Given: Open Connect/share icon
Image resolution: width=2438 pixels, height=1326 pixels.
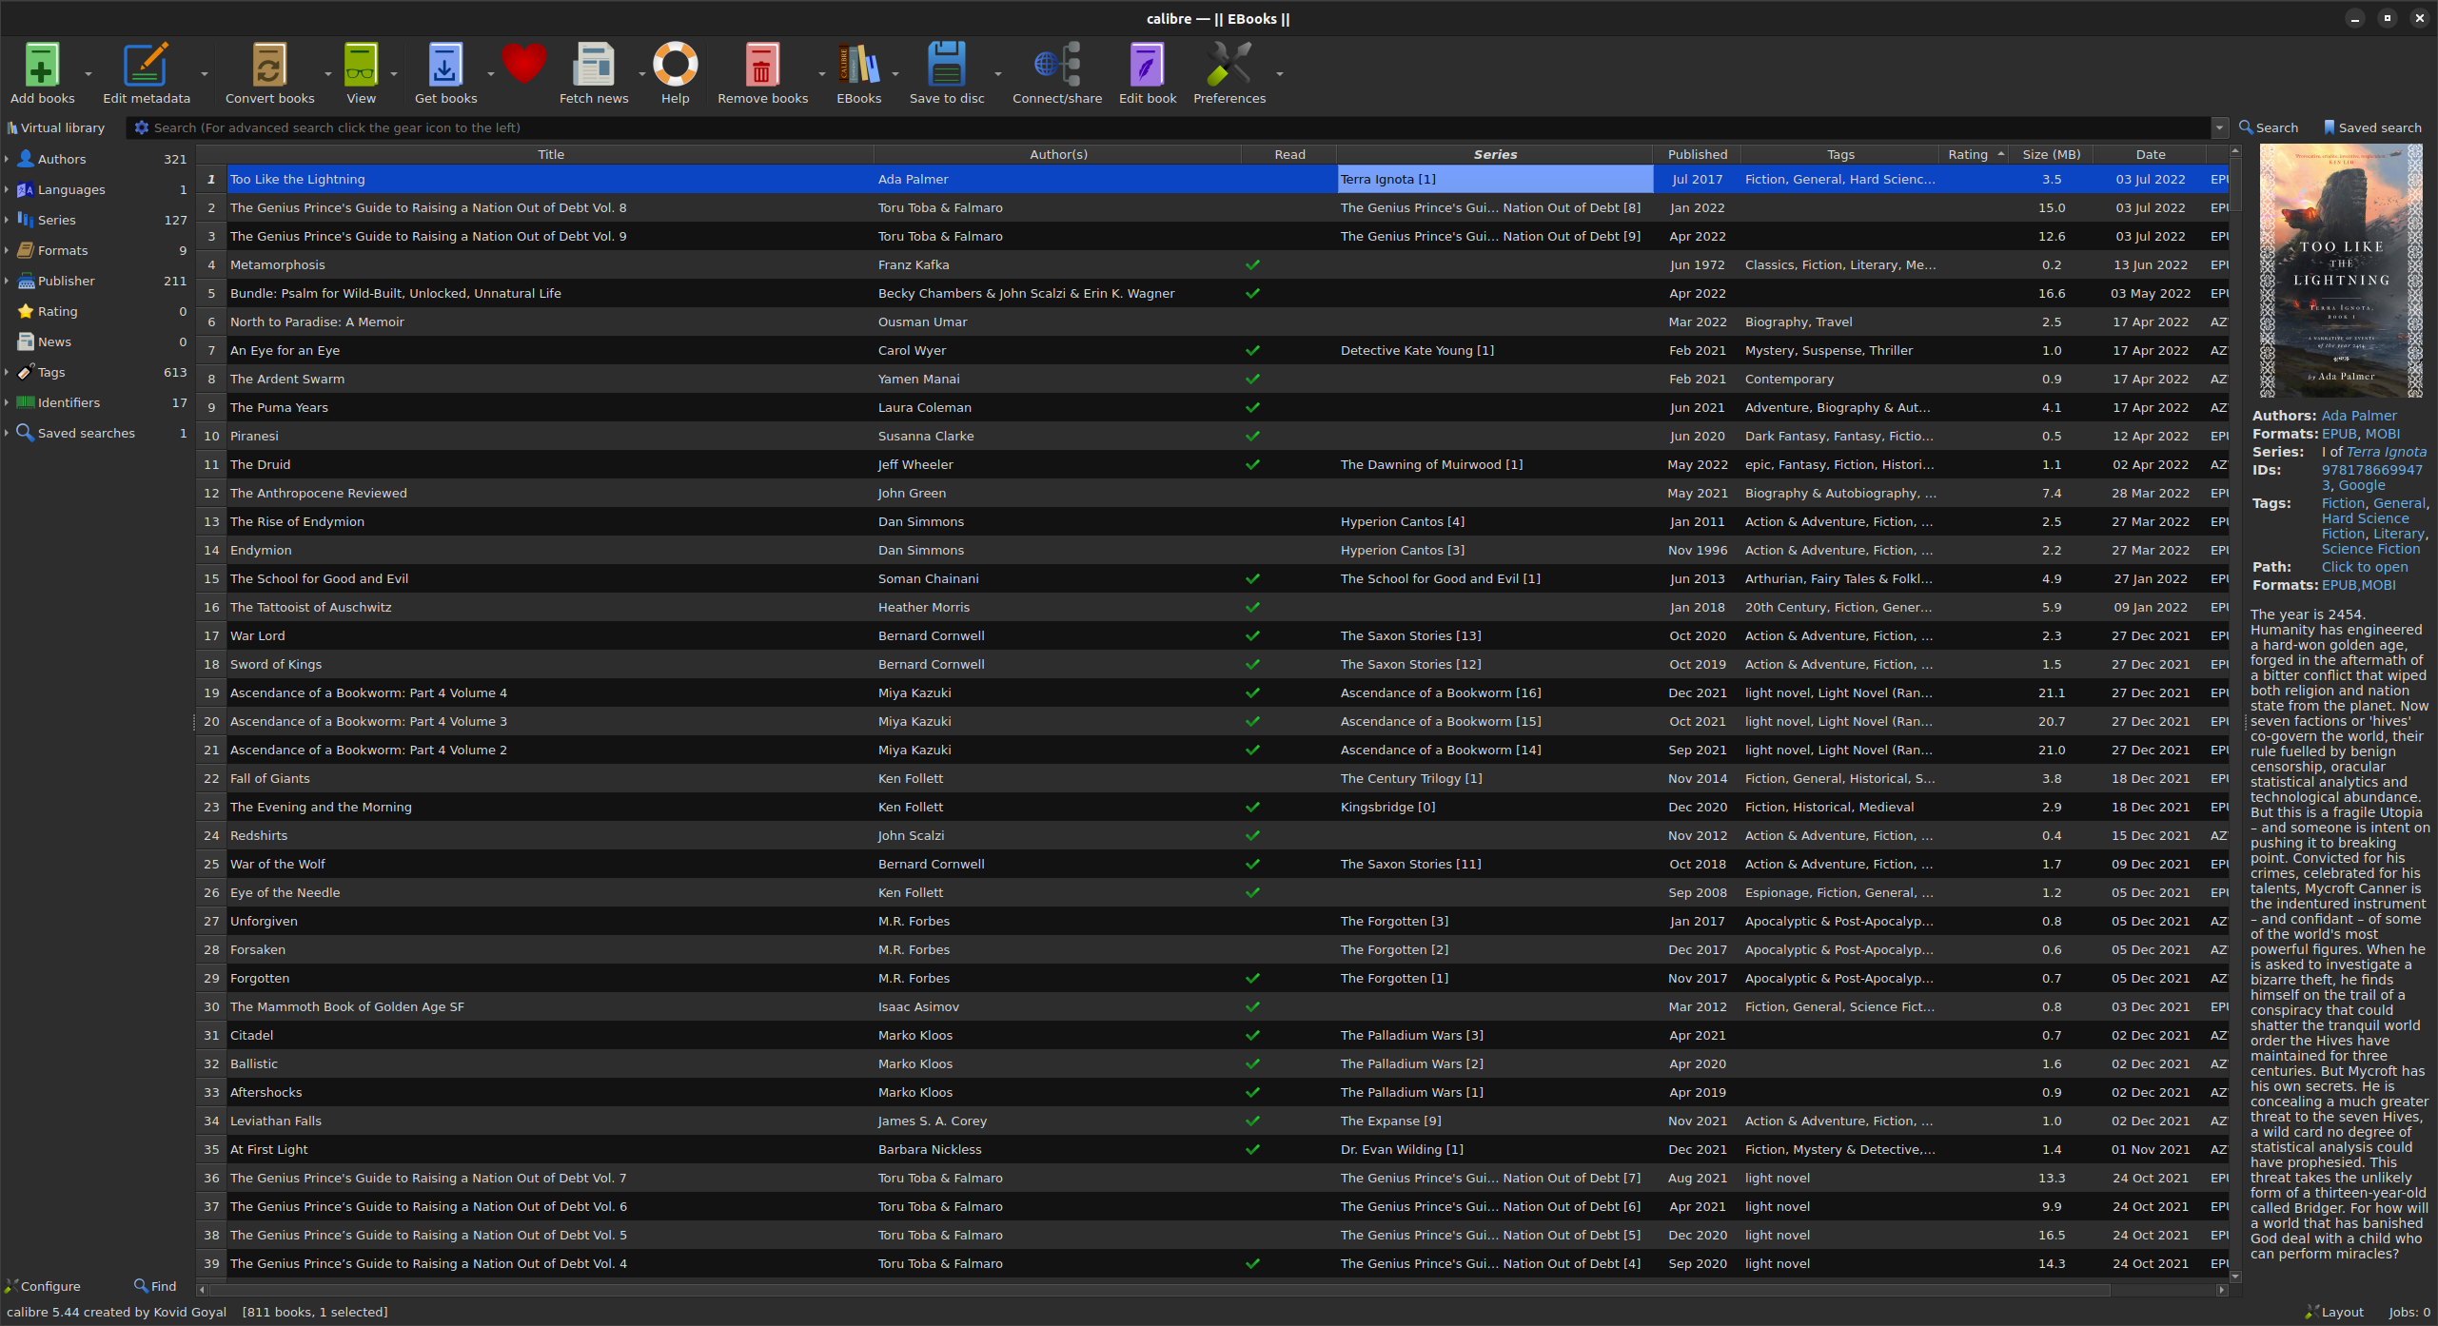Looking at the screenshot, I should click(x=1057, y=65).
